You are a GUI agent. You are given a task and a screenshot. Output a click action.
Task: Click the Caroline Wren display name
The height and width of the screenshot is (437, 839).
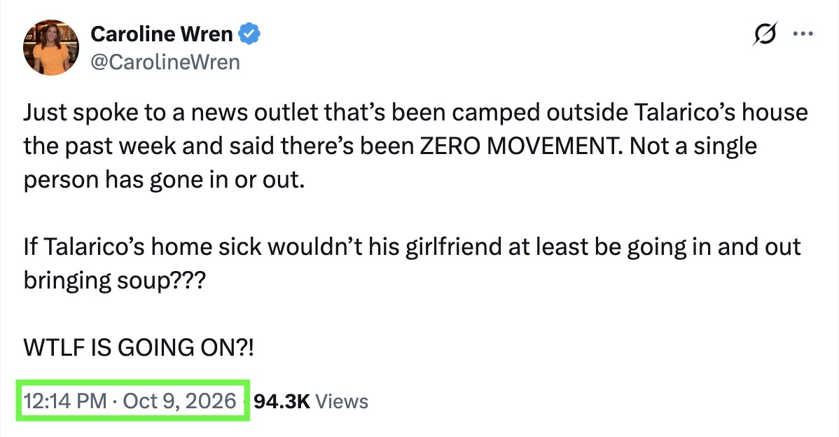(x=162, y=34)
